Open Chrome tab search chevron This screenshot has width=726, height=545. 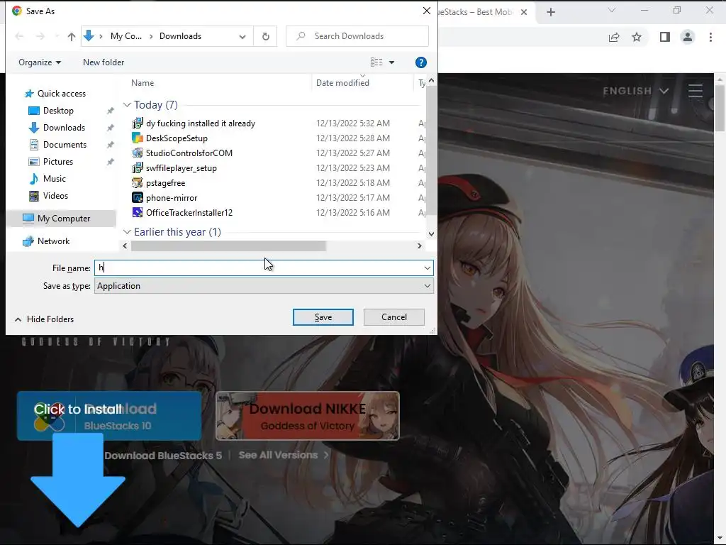tap(612, 10)
